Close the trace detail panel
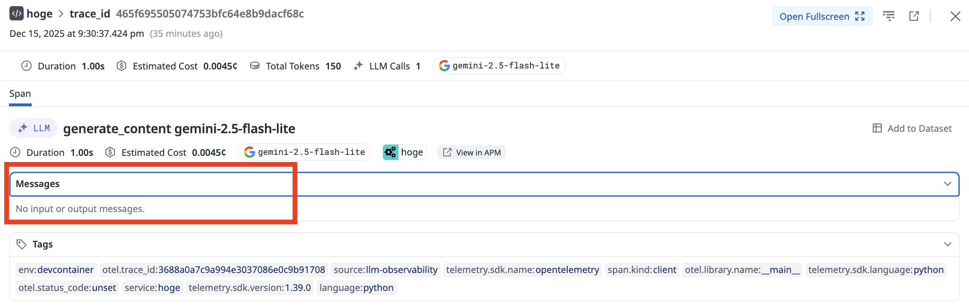This screenshot has height=307, width=969. 955,17
